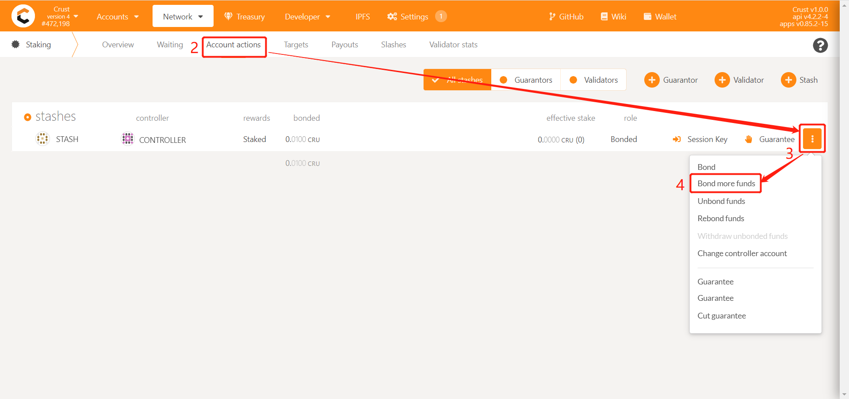
Task: Click the Settings gears icon
Action: click(x=392, y=16)
